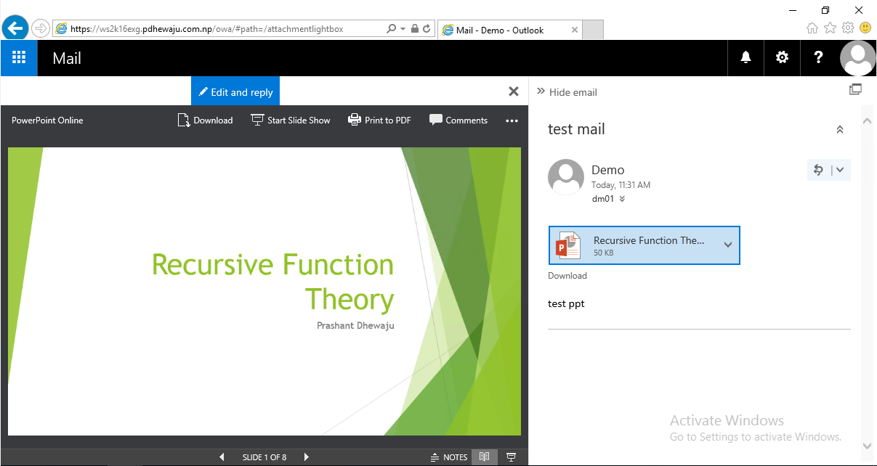Toggle the NOTES pane
The width and height of the screenshot is (877, 466).
(449, 457)
